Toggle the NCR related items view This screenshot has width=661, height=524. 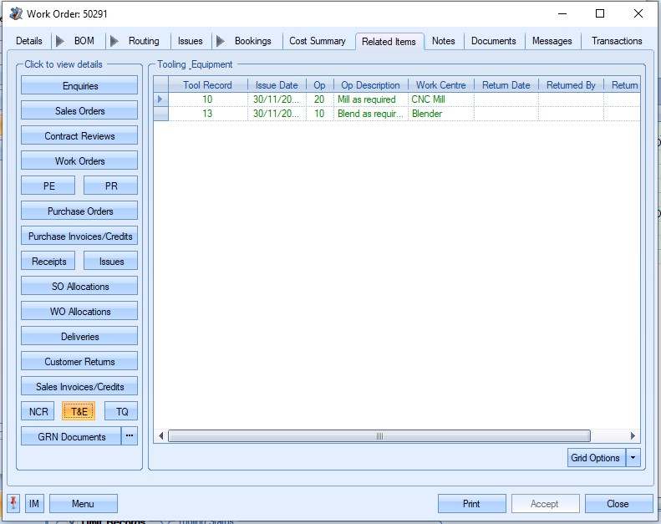[38, 411]
